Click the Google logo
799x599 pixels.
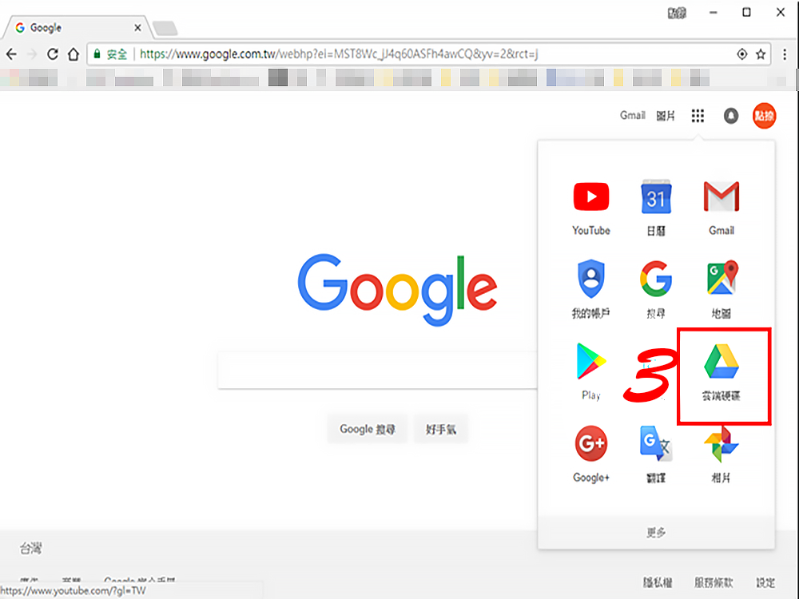pyautogui.click(x=397, y=289)
